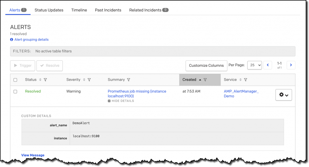Viewport: 309px width, 167px height.
Task: Click the DemoAlert value in custom details
Action: 81,123
